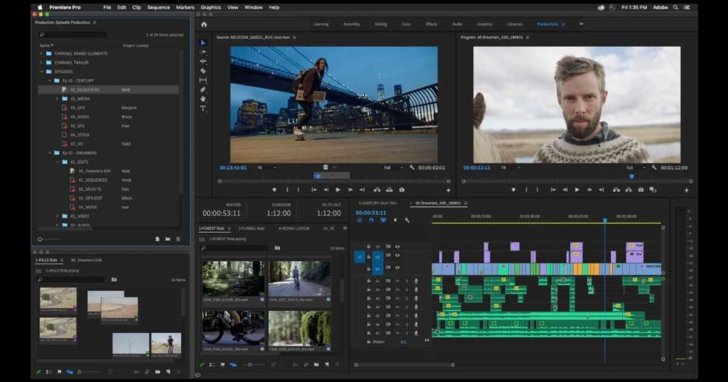Open the Sequence menu
Image resolution: width=728 pixels, height=382 pixels.
tap(159, 7)
